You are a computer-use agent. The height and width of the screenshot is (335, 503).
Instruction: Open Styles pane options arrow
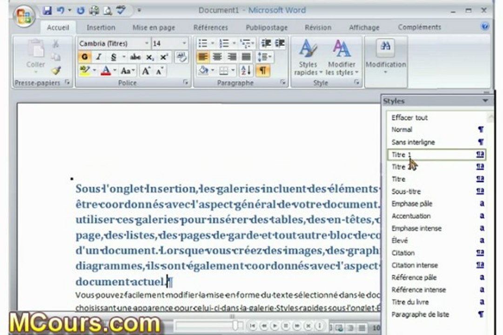(x=485, y=101)
